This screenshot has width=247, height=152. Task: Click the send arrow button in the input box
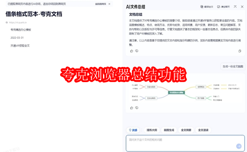(x=239, y=146)
